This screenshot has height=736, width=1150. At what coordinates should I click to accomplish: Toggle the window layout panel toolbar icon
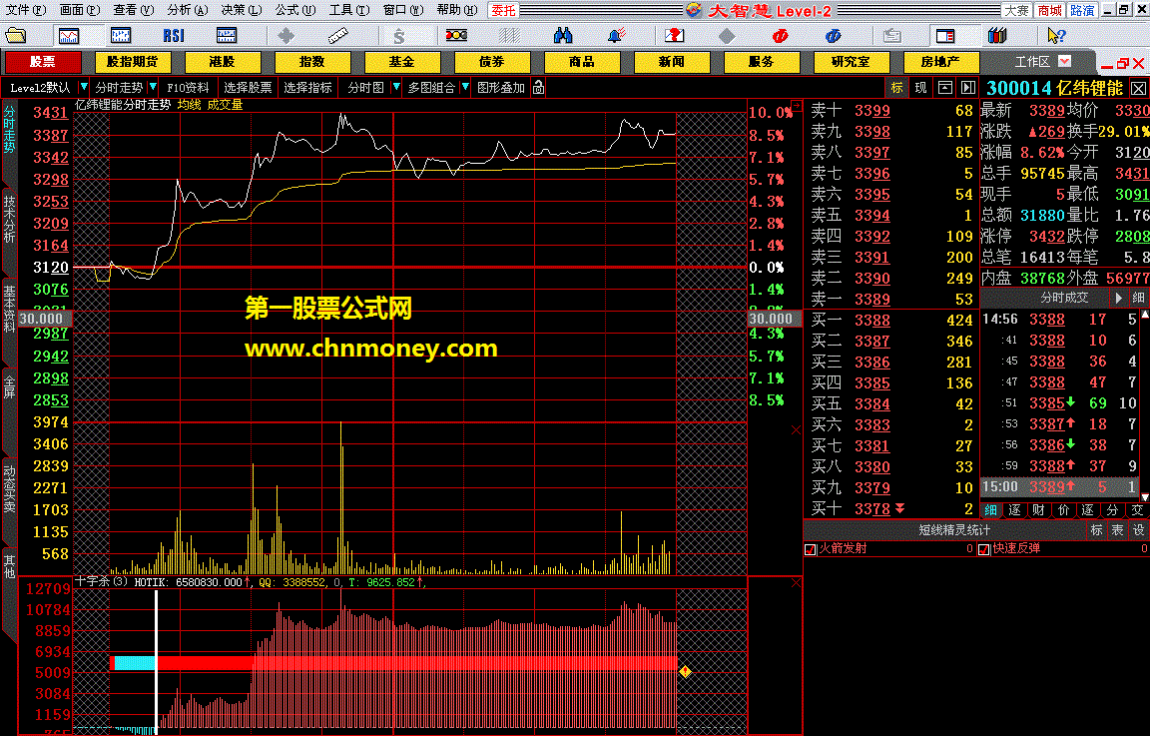(945, 35)
